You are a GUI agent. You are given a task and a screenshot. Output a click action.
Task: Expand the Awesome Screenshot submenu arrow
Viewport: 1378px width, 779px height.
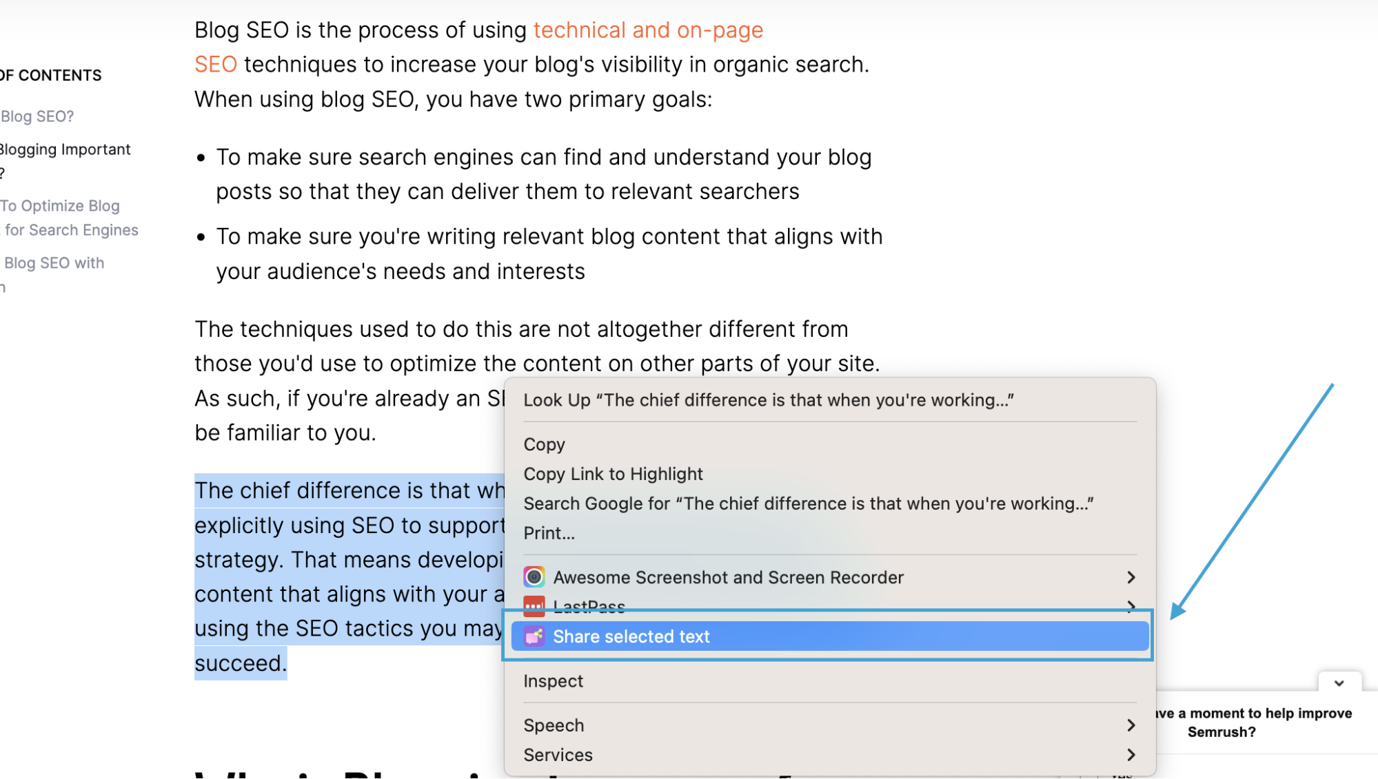(x=1131, y=577)
